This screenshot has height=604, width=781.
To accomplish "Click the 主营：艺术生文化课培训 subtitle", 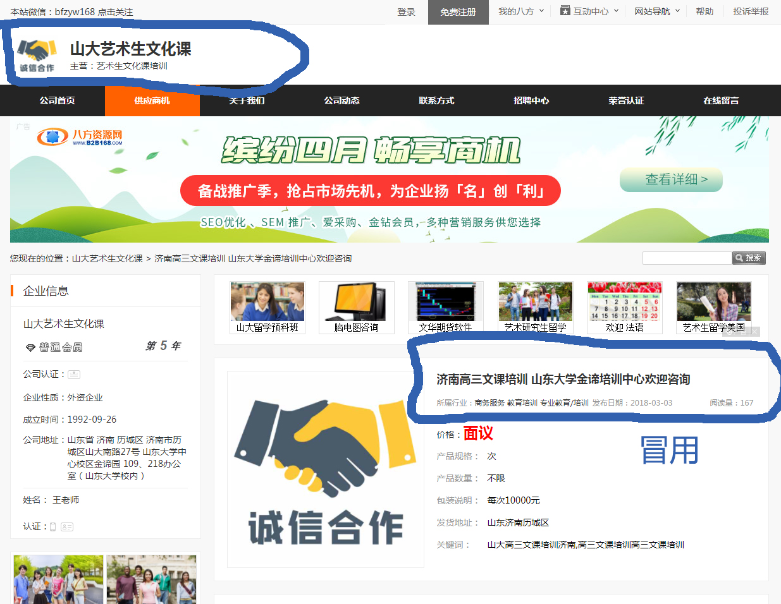I will [119, 66].
